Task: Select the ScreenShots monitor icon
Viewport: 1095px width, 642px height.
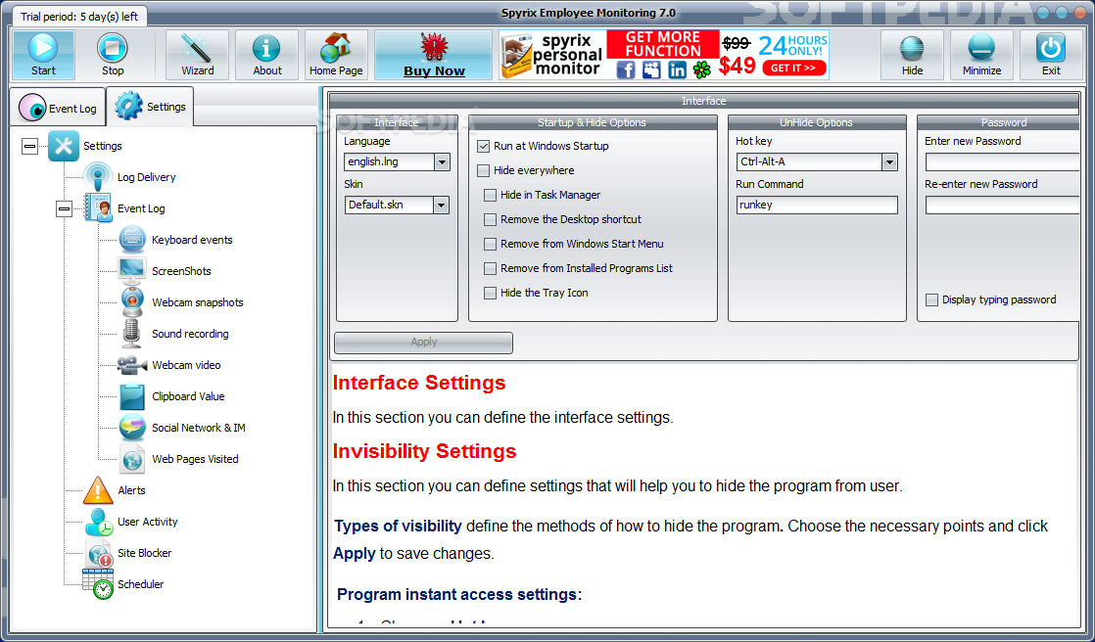Action: click(132, 271)
